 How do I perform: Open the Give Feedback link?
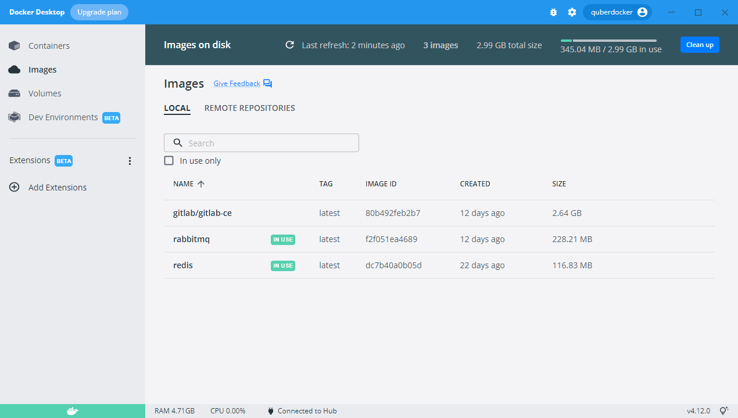click(x=237, y=84)
